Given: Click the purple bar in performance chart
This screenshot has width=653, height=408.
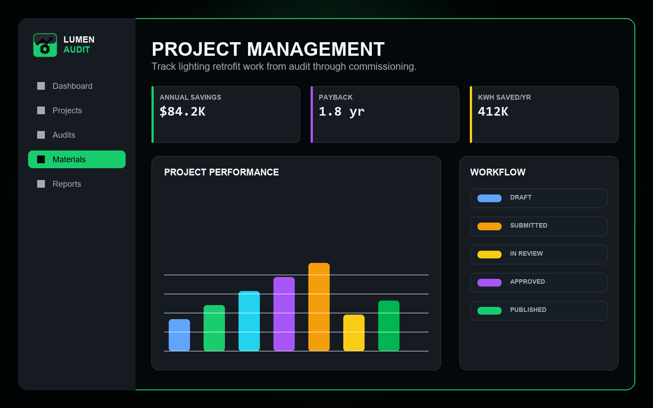Looking at the screenshot, I should coord(284,314).
